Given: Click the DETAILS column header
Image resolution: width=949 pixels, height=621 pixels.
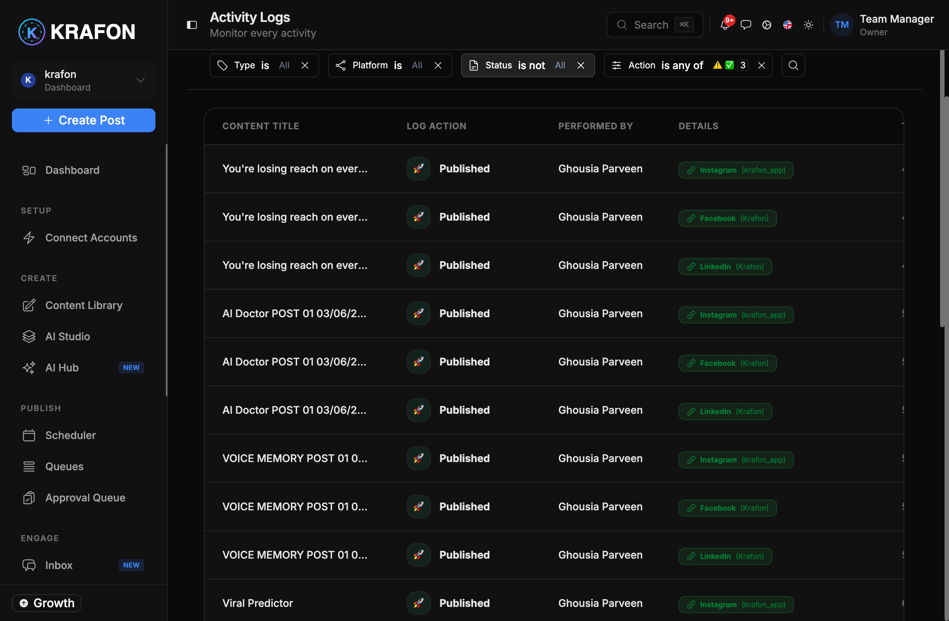Looking at the screenshot, I should (x=698, y=126).
